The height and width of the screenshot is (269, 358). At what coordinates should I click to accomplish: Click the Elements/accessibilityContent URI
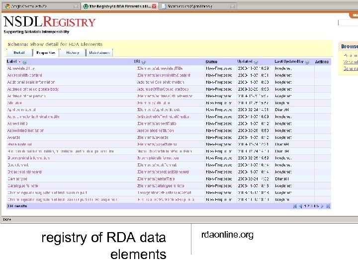coord(164,75)
